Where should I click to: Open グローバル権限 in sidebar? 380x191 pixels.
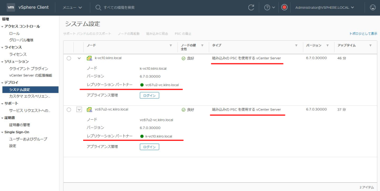pos(21,40)
